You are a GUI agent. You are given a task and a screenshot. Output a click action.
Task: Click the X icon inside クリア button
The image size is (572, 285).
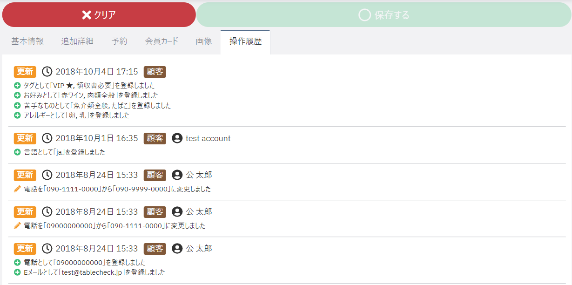87,15
